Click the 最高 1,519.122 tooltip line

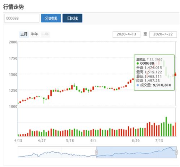(x=149, y=72)
